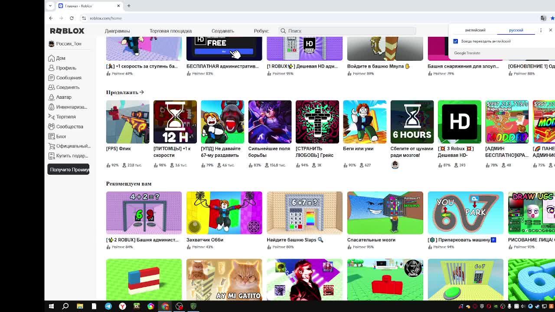Open Сообщения in the sidebar

[x=69, y=78]
